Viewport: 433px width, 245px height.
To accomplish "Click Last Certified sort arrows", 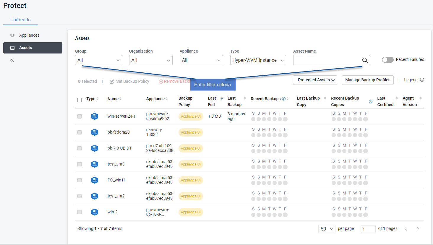I will 397,98.
